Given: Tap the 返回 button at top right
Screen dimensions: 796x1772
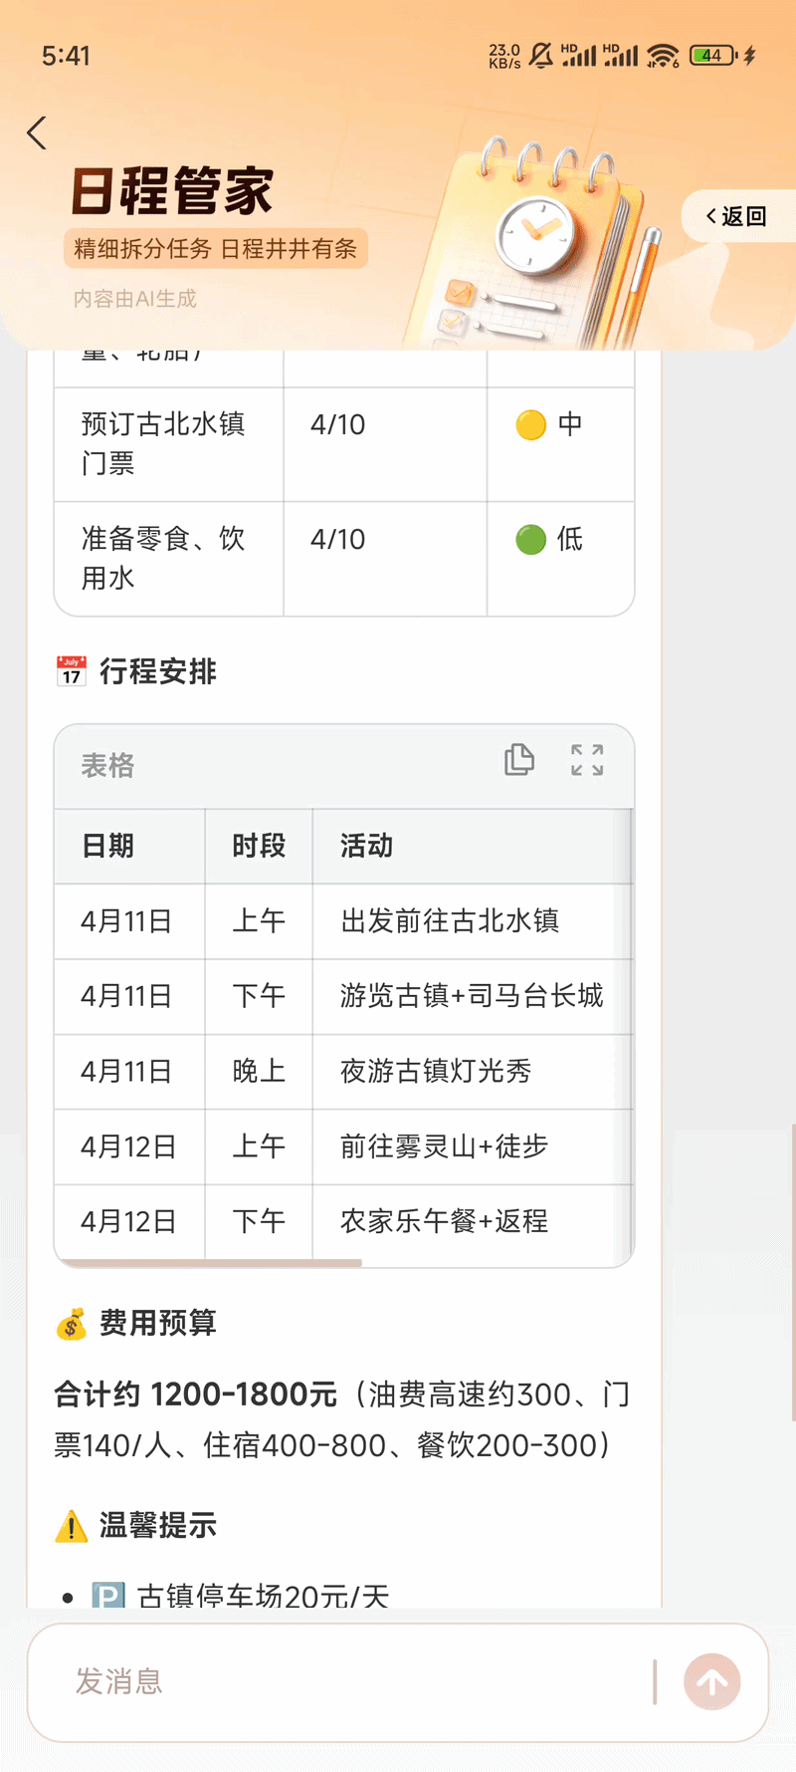Looking at the screenshot, I should [x=738, y=216].
